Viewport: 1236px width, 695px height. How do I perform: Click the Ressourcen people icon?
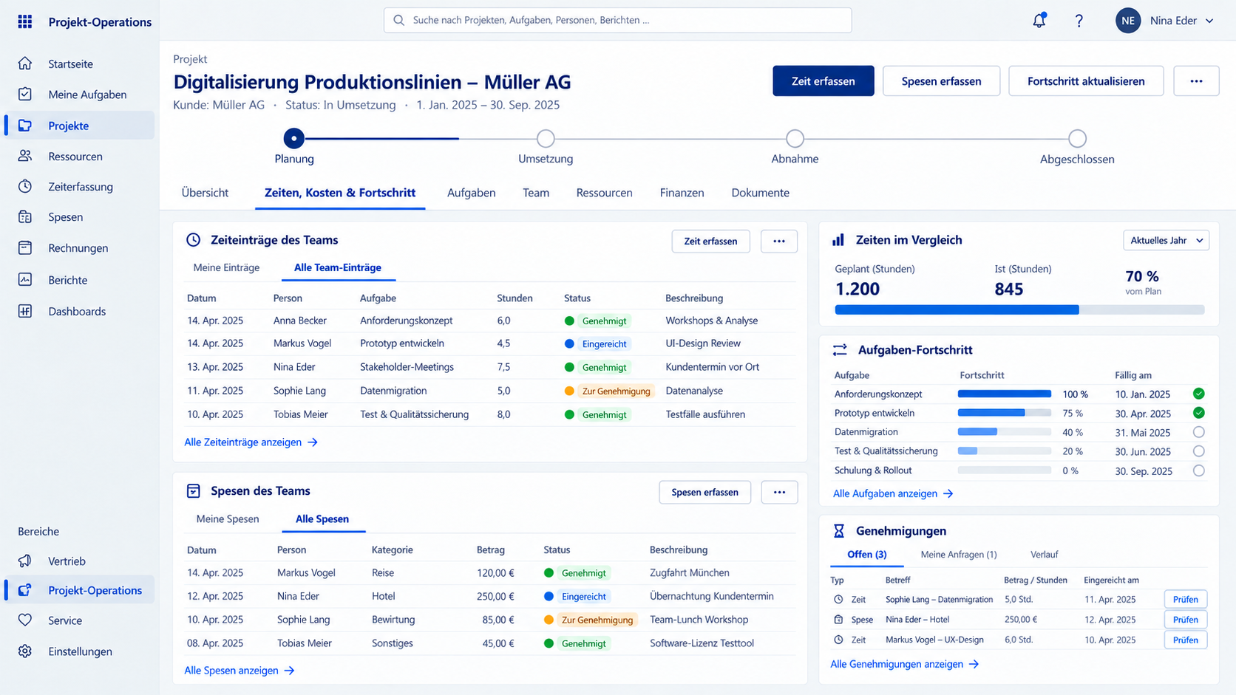[x=25, y=156]
